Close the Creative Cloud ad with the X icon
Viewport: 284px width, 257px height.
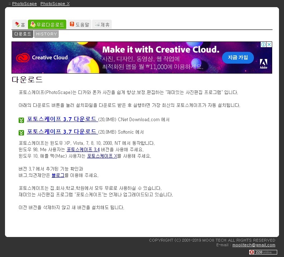pyautogui.click(x=269, y=44)
